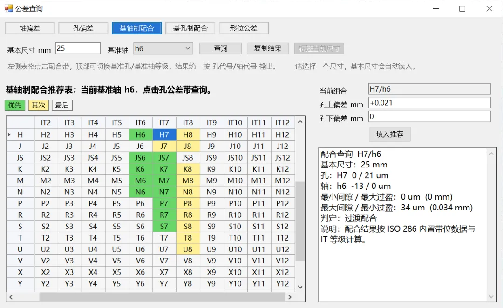This screenshot has width=503, height=308.
Task: Click the 复制结果 button
Action: tap(268, 48)
